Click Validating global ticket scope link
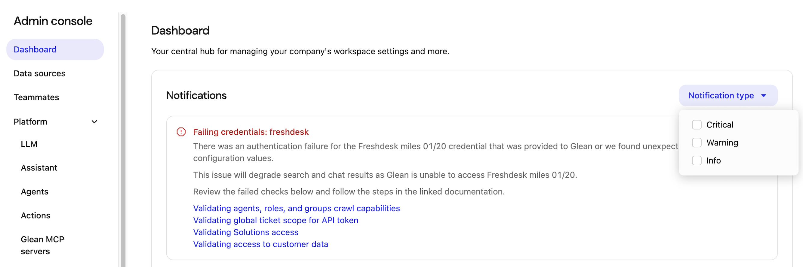 click(275, 220)
